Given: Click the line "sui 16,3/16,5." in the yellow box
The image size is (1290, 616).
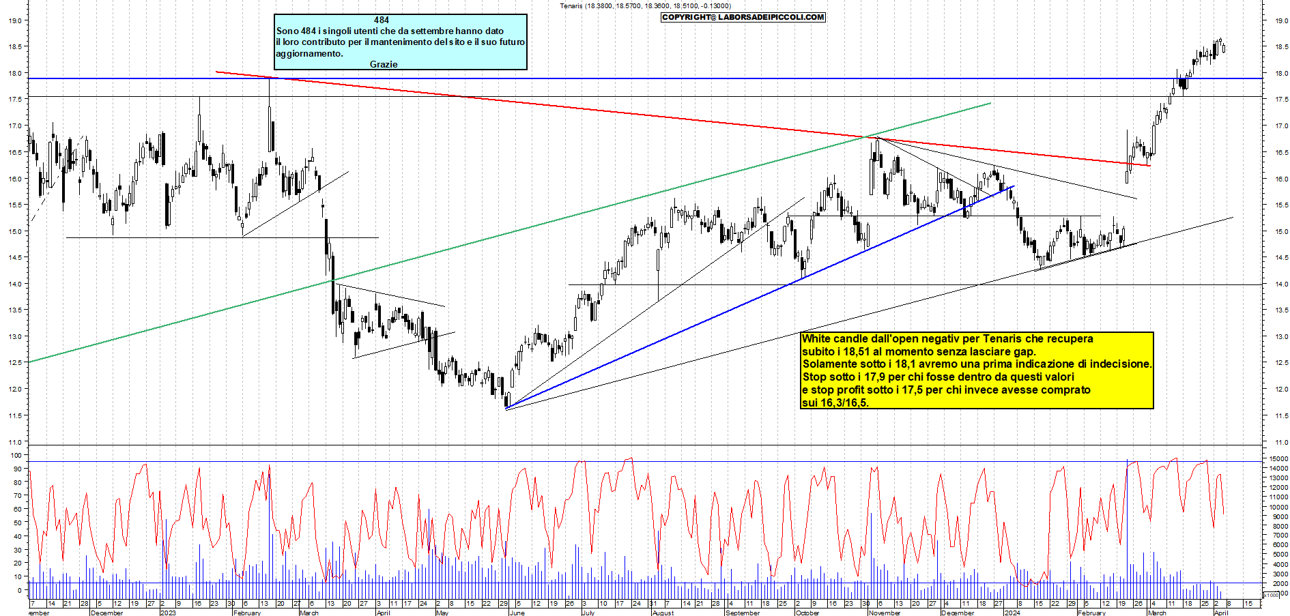Looking at the screenshot, I should pyautogui.click(x=835, y=403).
